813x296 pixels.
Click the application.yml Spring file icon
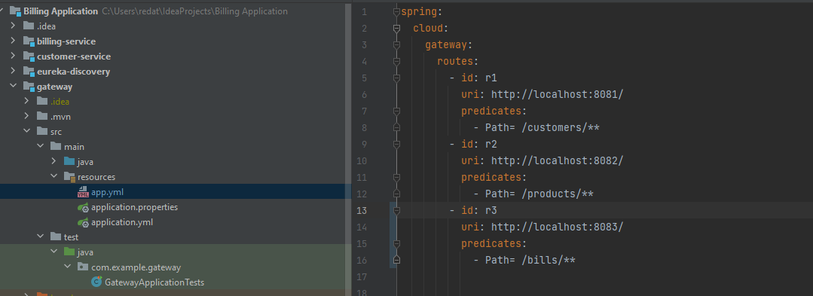83,222
